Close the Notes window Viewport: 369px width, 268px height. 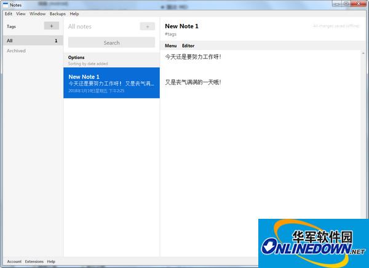(x=359, y=4)
